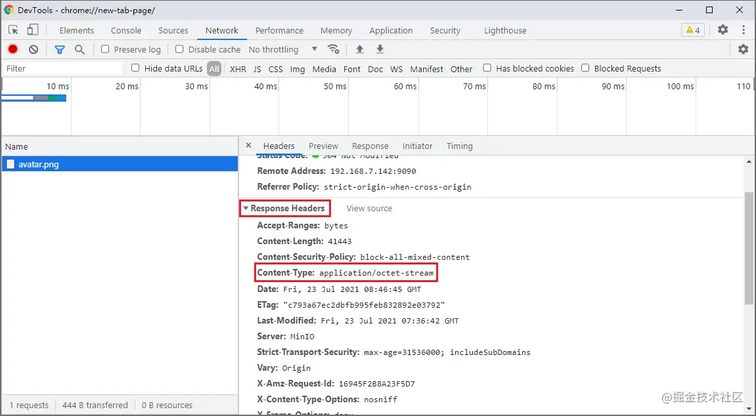
Task: Click the X-Amz-Request-Id value
Action: click(x=376, y=384)
